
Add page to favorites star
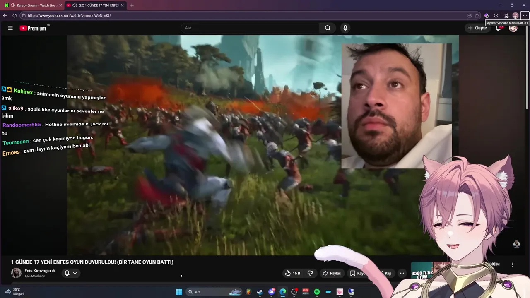(477, 16)
